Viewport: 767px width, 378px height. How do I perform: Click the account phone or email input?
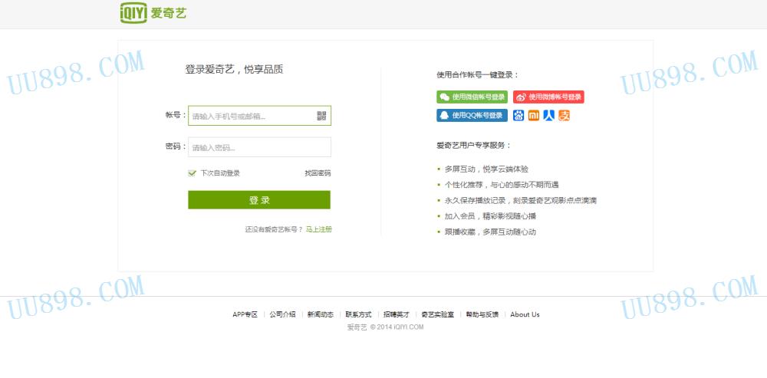(x=259, y=116)
